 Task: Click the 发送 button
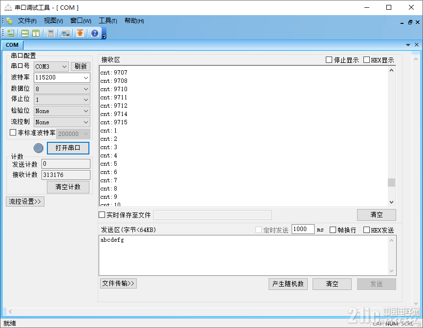pyautogui.click(x=377, y=284)
